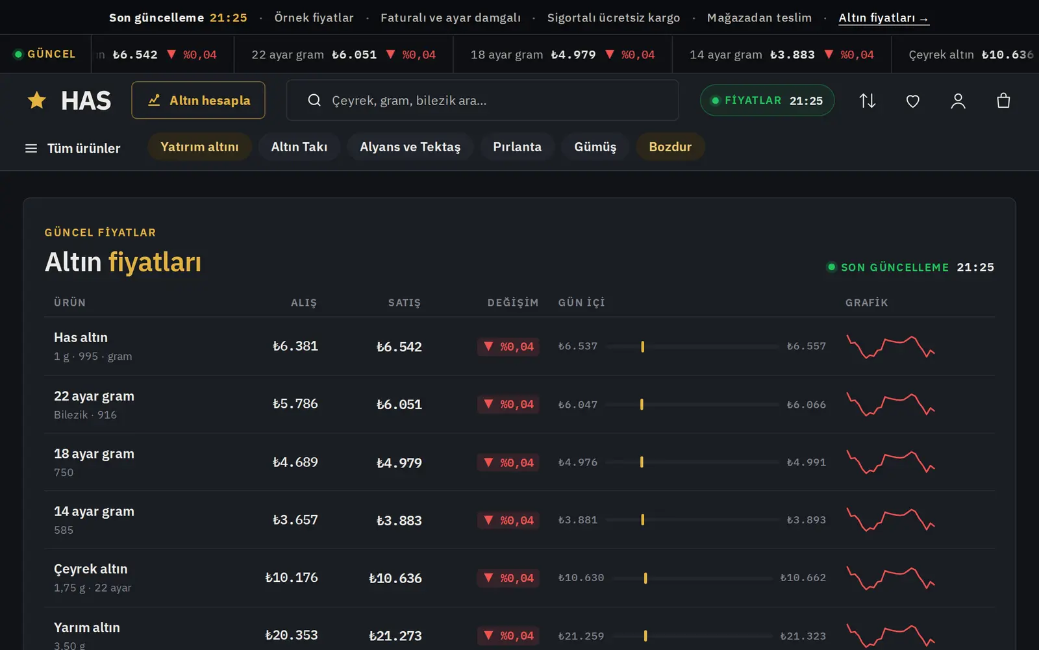This screenshot has height=650, width=1039.
Task: Click the SATIŞ column header
Action: 405,303
